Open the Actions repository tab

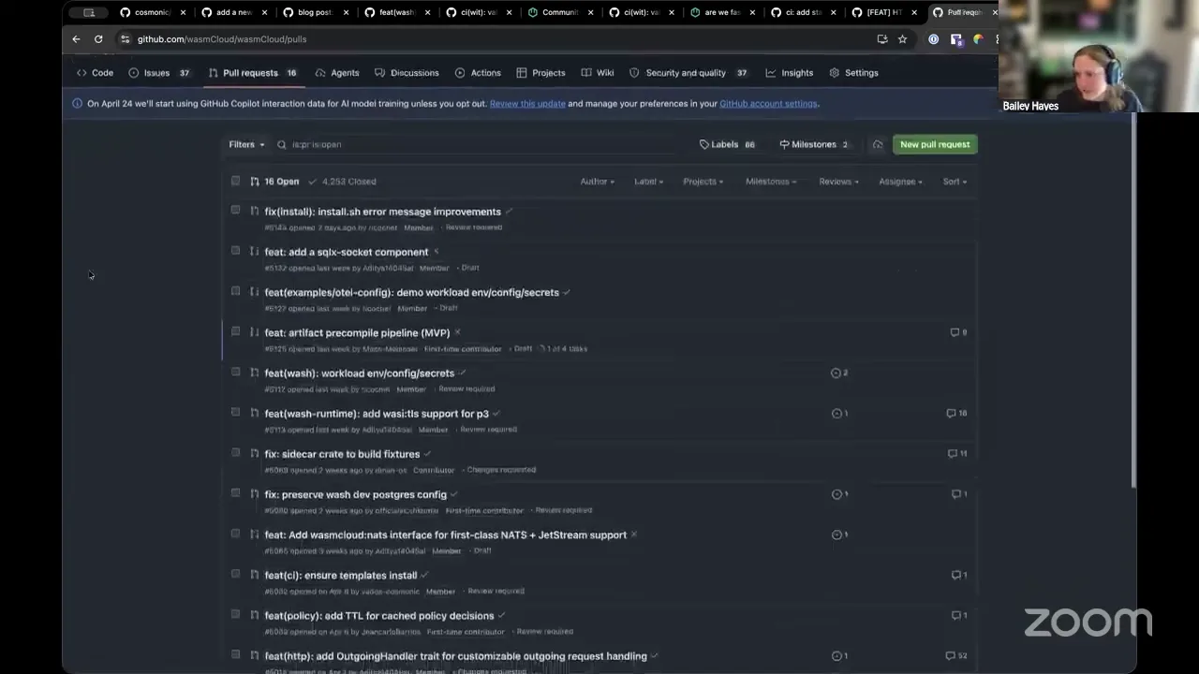pos(478,73)
